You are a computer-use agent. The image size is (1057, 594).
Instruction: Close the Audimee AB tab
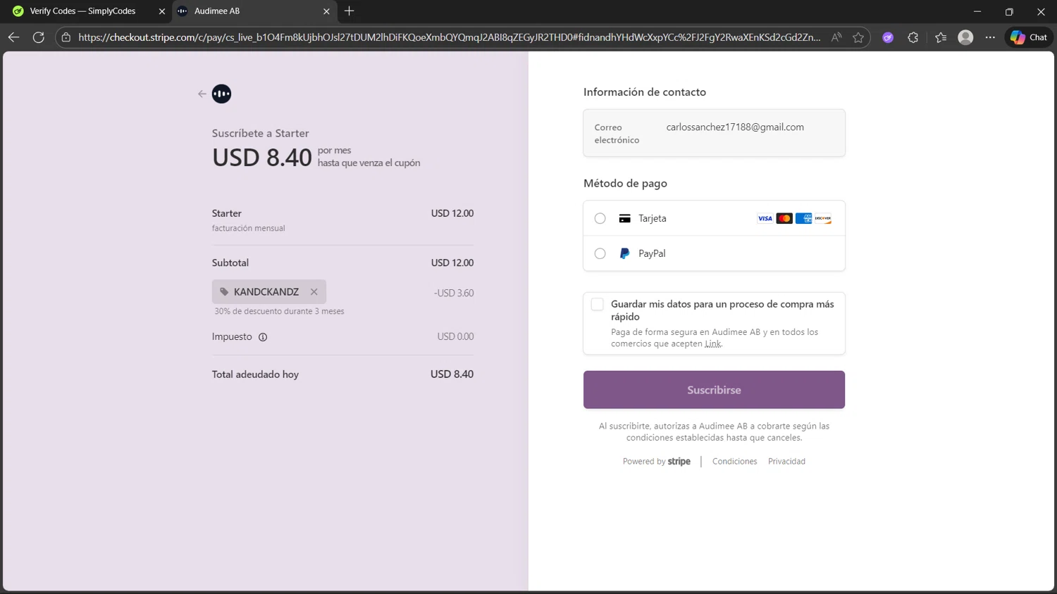[x=326, y=11]
